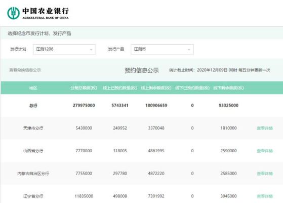Open the 发行计划 dropdown showing 压测1206
The width and height of the screenshot is (283, 203).
coord(64,49)
